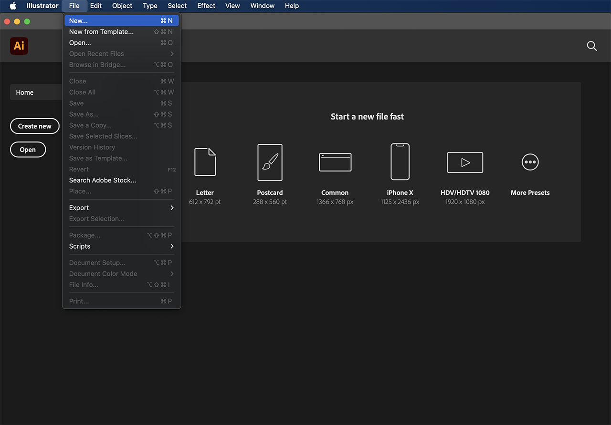
Task: Click the Document Setup... entry
Action: [x=122, y=263]
